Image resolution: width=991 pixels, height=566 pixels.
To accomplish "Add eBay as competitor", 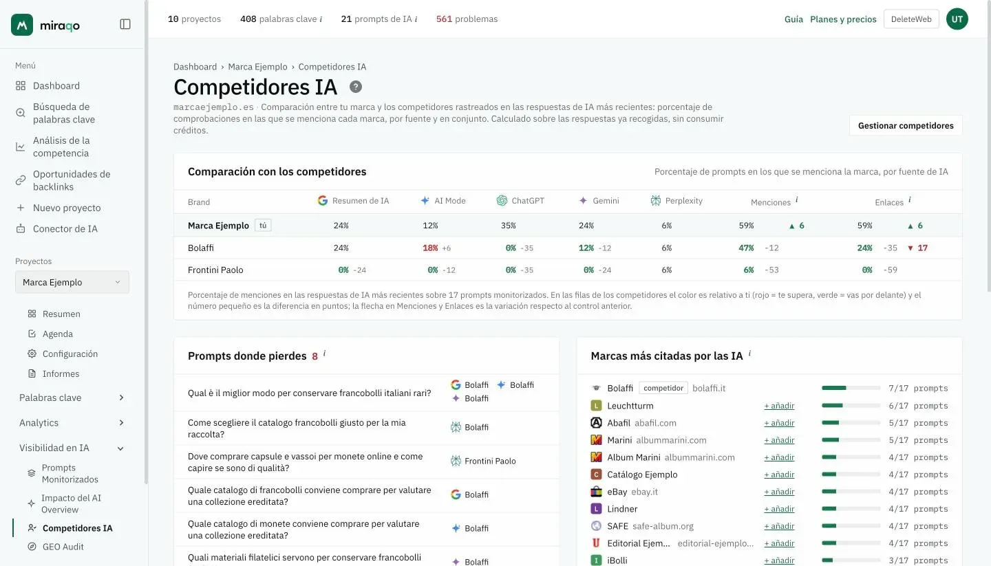I will point(779,492).
